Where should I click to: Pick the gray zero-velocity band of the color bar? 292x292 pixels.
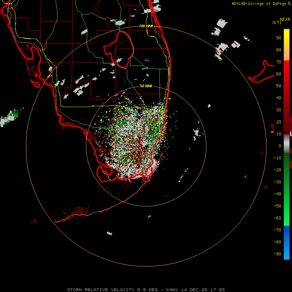tap(286, 144)
